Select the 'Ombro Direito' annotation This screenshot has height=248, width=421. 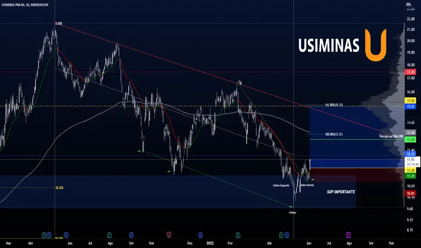coord(307,185)
